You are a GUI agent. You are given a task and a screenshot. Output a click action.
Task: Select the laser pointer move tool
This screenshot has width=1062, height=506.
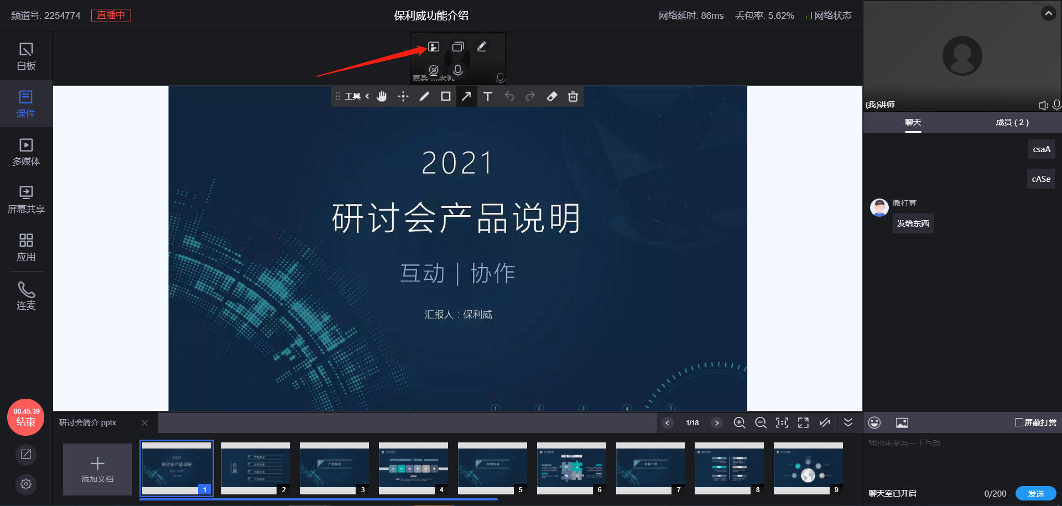click(x=403, y=96)
